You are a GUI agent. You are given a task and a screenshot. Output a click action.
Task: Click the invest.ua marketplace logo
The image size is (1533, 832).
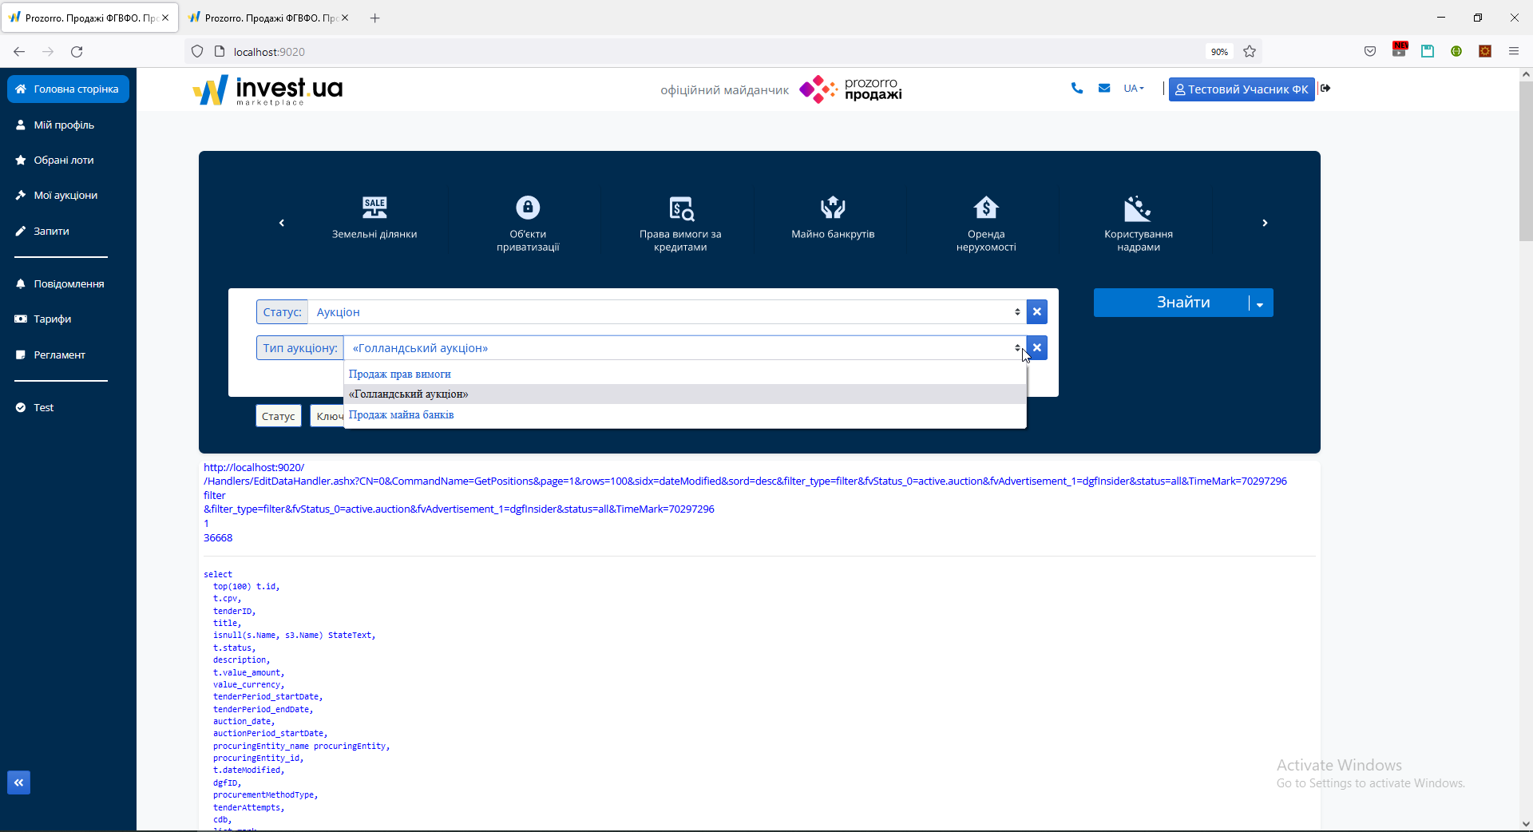click(x=267, y=90)
